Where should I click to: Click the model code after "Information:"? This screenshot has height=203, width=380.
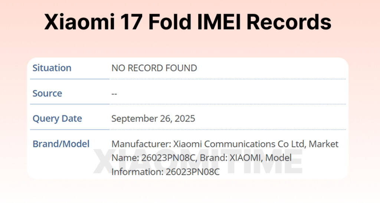coord(193,172)
